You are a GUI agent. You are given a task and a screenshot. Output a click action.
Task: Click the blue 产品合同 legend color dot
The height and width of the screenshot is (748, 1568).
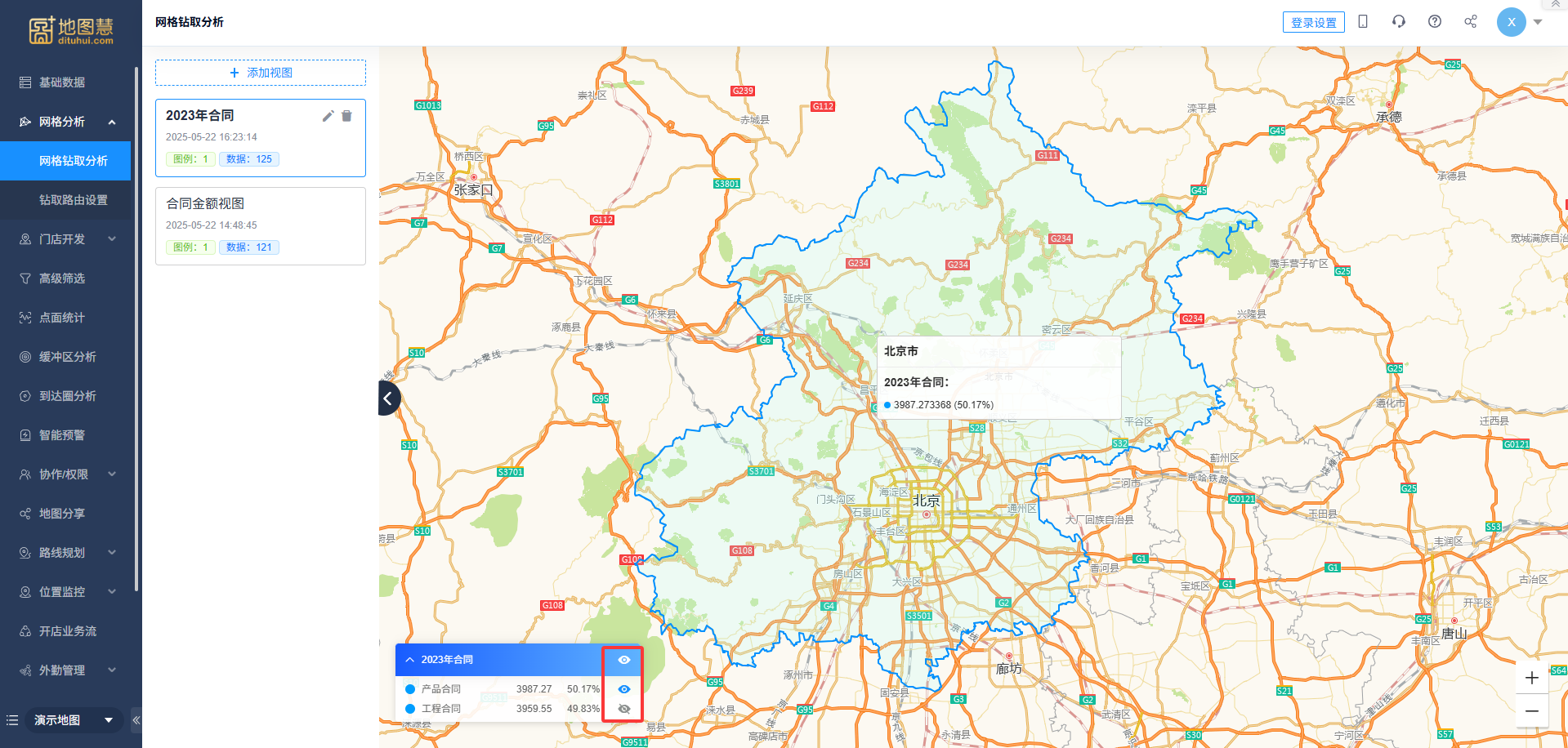410,689
